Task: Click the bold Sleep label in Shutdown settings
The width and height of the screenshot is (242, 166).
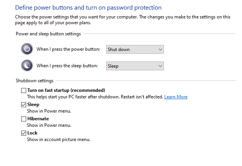Action: [33, 105]
